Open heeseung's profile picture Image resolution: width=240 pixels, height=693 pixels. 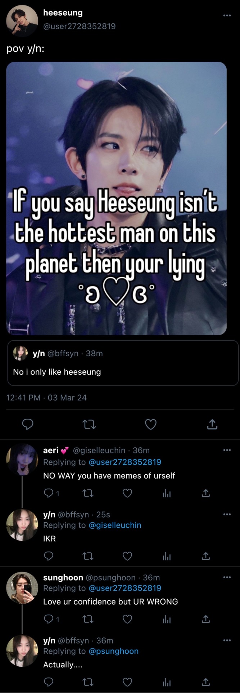coord(22,21)
